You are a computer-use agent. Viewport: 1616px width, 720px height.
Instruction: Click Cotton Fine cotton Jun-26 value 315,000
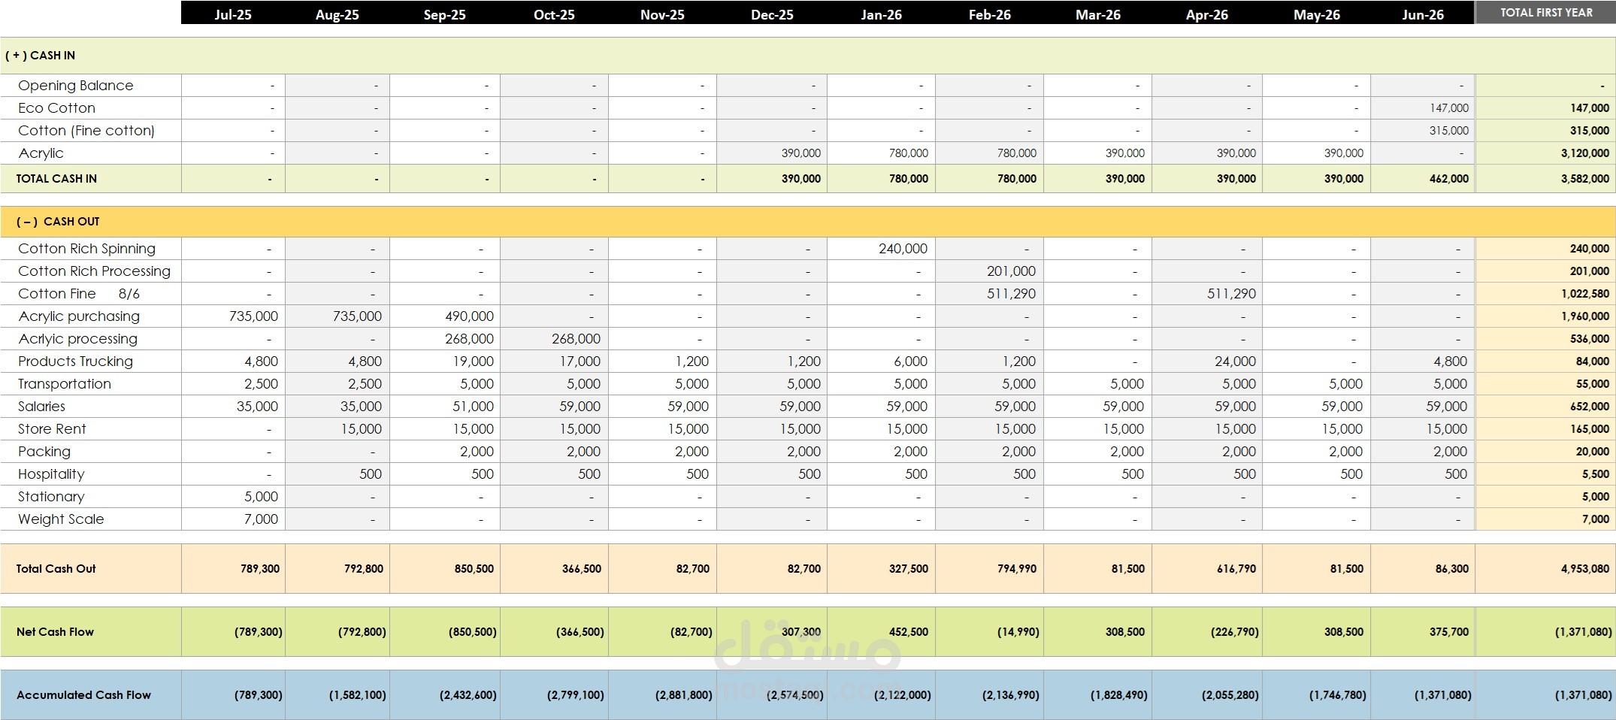[x=1449, y=131]
